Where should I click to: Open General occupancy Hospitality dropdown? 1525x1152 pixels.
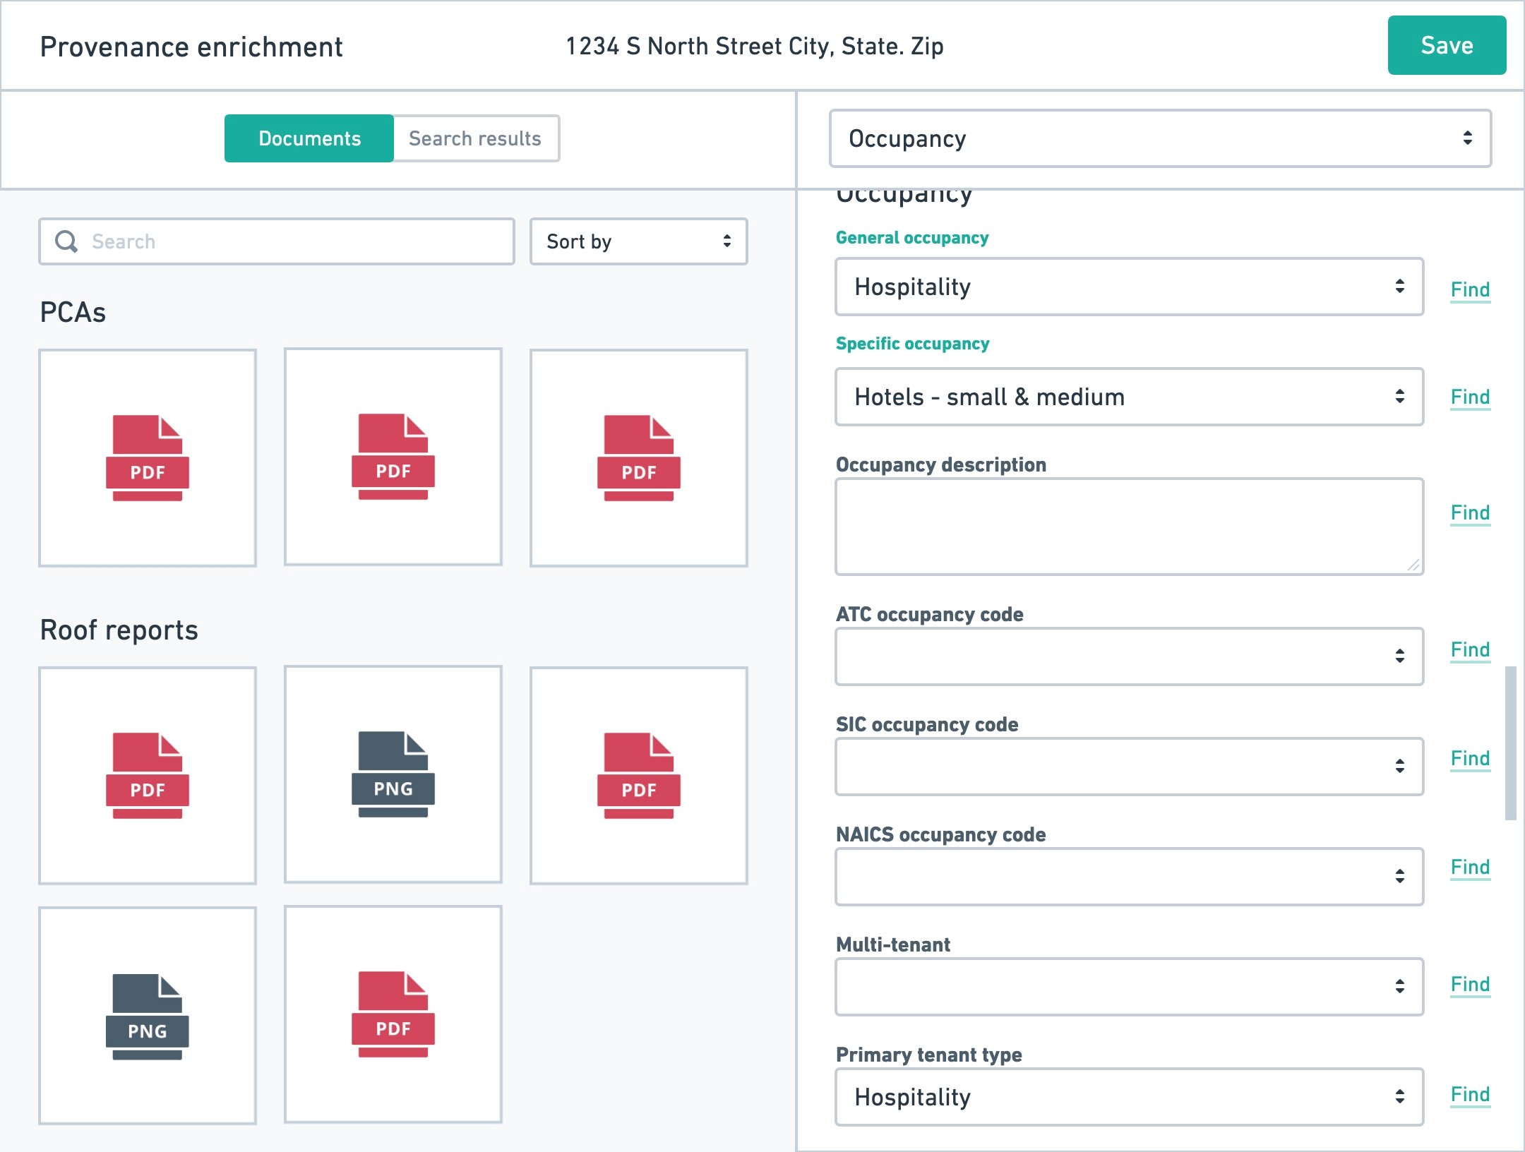pyautogui.click(x=1128, y=287)
